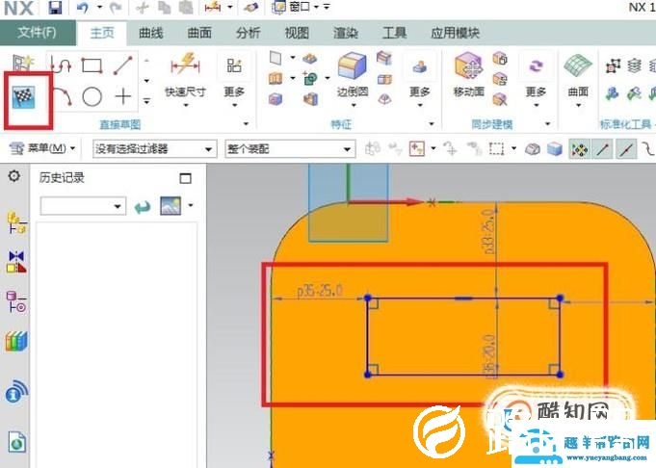This screenshot has height=468, width=656.
Task: Open the Sketch creation icon above the flag
Action: pyautogui.click(x=22, y=64)
